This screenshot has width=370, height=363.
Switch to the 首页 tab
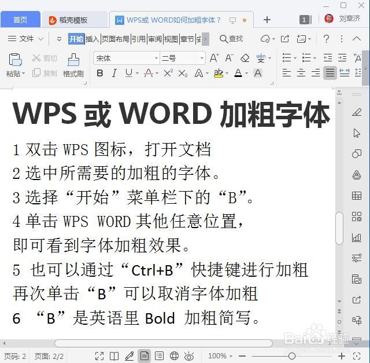(x=20, y=20)
